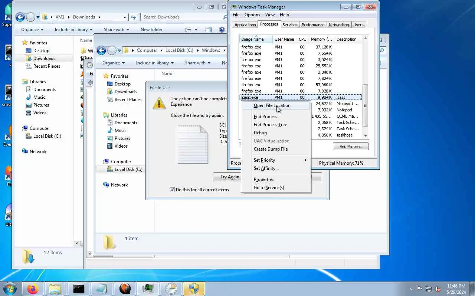Click process list scroll up arrow
Viewport: 475px width, 296px height.
click(366, 38)
